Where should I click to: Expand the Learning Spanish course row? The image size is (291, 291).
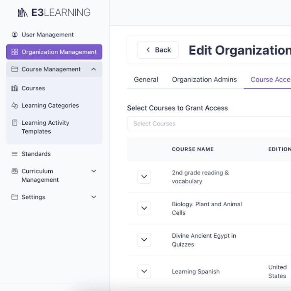144,271
